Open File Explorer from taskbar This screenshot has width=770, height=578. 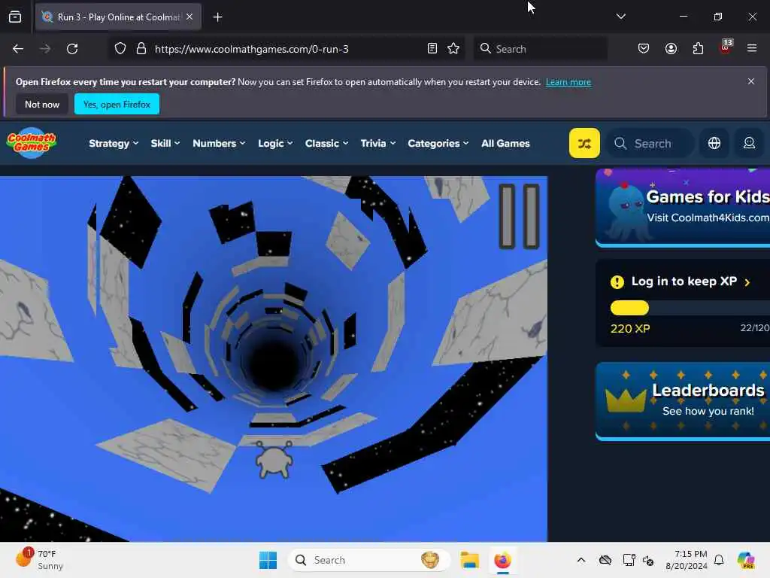pos(469,560)
